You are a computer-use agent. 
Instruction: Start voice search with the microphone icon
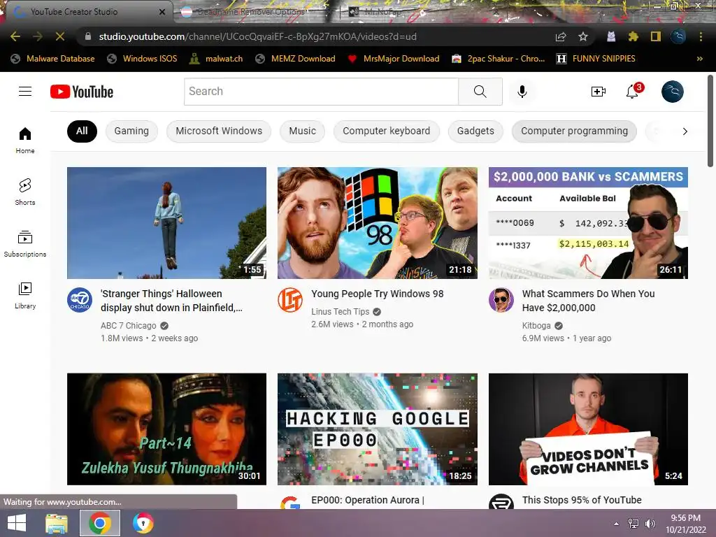click(522, 92)
